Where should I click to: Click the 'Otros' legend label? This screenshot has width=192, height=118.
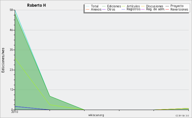111,9
